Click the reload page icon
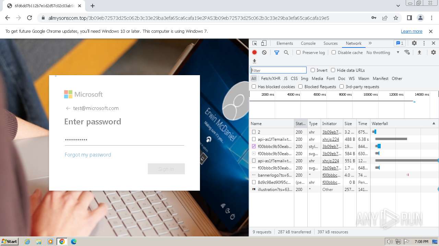The height and width of the screenshot is (246, 439). pyautogui.click(x=29, y=18)
